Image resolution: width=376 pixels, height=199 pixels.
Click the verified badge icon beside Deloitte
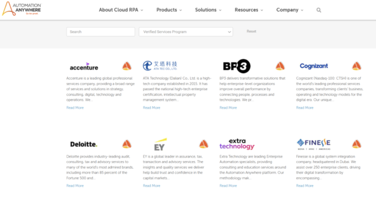[127, 144]
